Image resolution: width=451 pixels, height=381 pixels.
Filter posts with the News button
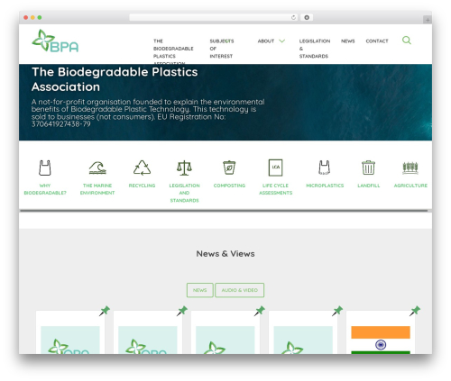coord(200,290)
